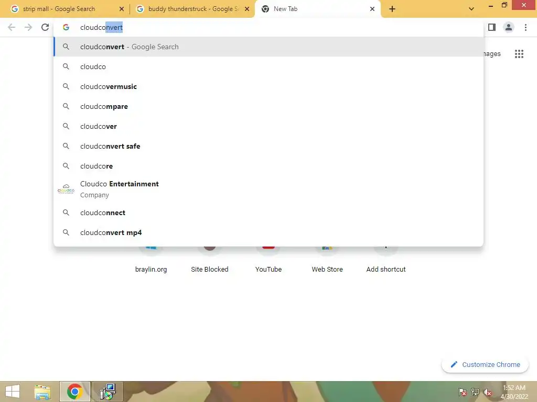537x402 pixels.
Task: Open a new tab with plus button
Action: [392, 9]
